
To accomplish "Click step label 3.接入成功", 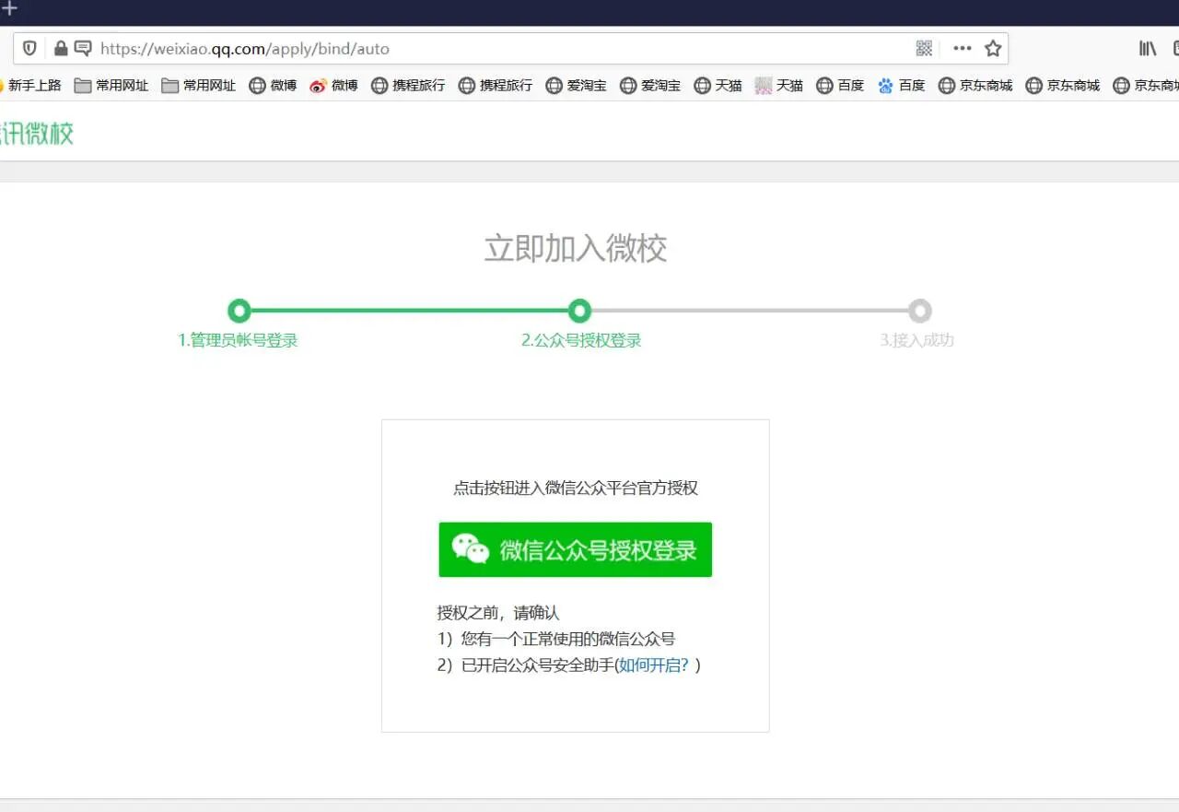I will click(x=916, y=340).
